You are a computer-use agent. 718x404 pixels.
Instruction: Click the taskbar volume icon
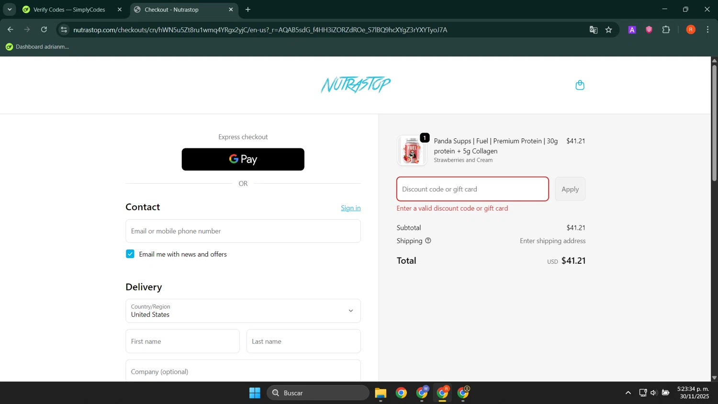tap(653, 393)
